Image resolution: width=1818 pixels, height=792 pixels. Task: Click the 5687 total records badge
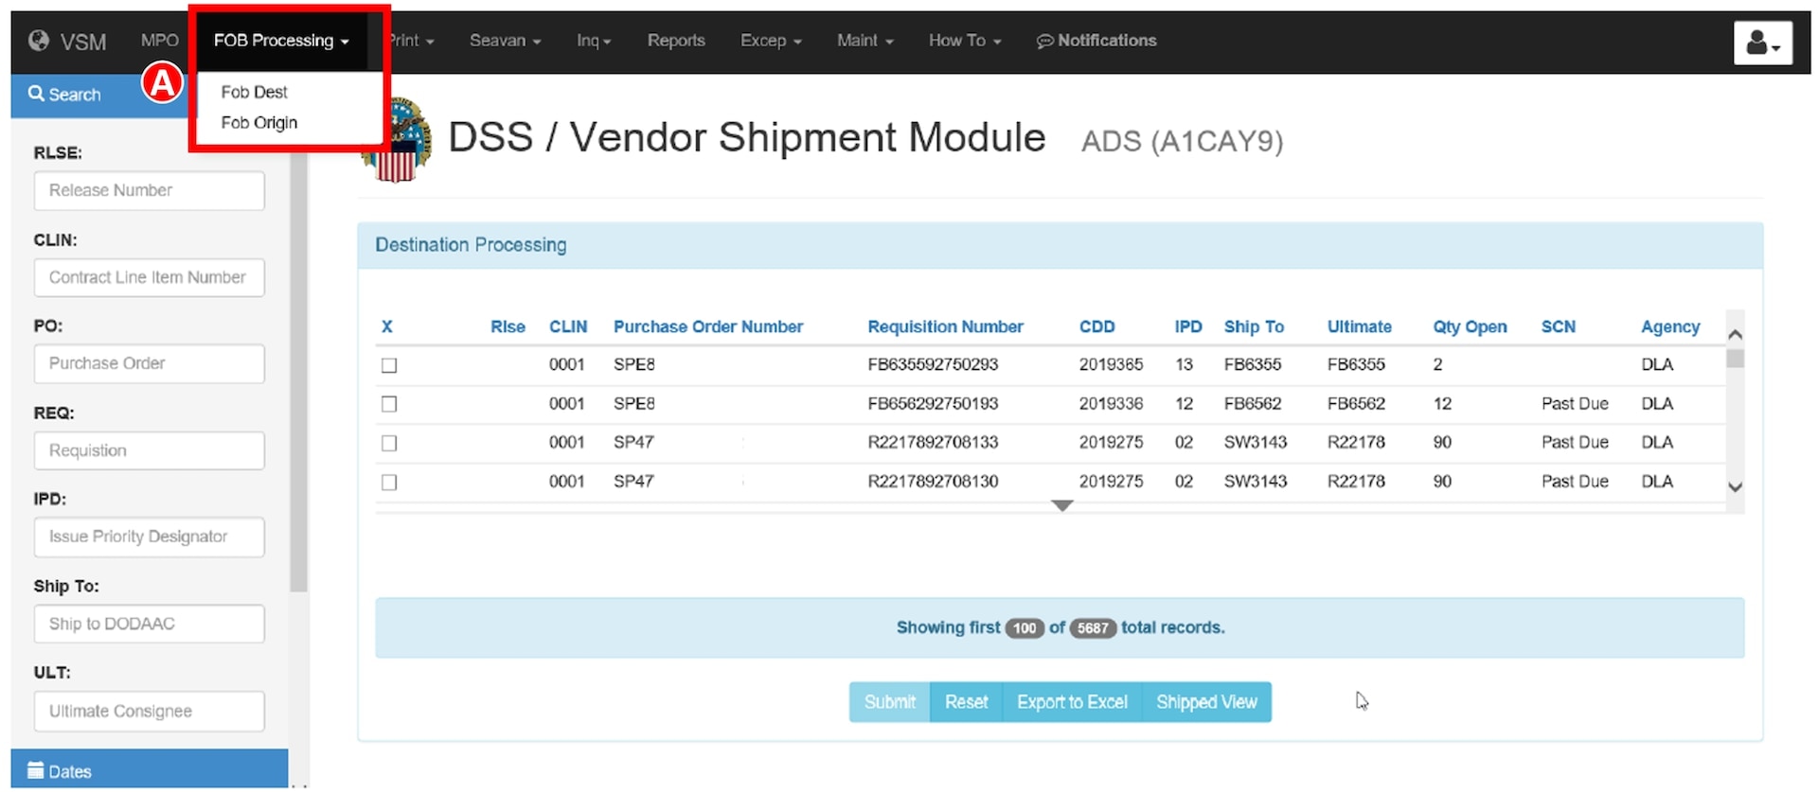[x=1093, y=628]
